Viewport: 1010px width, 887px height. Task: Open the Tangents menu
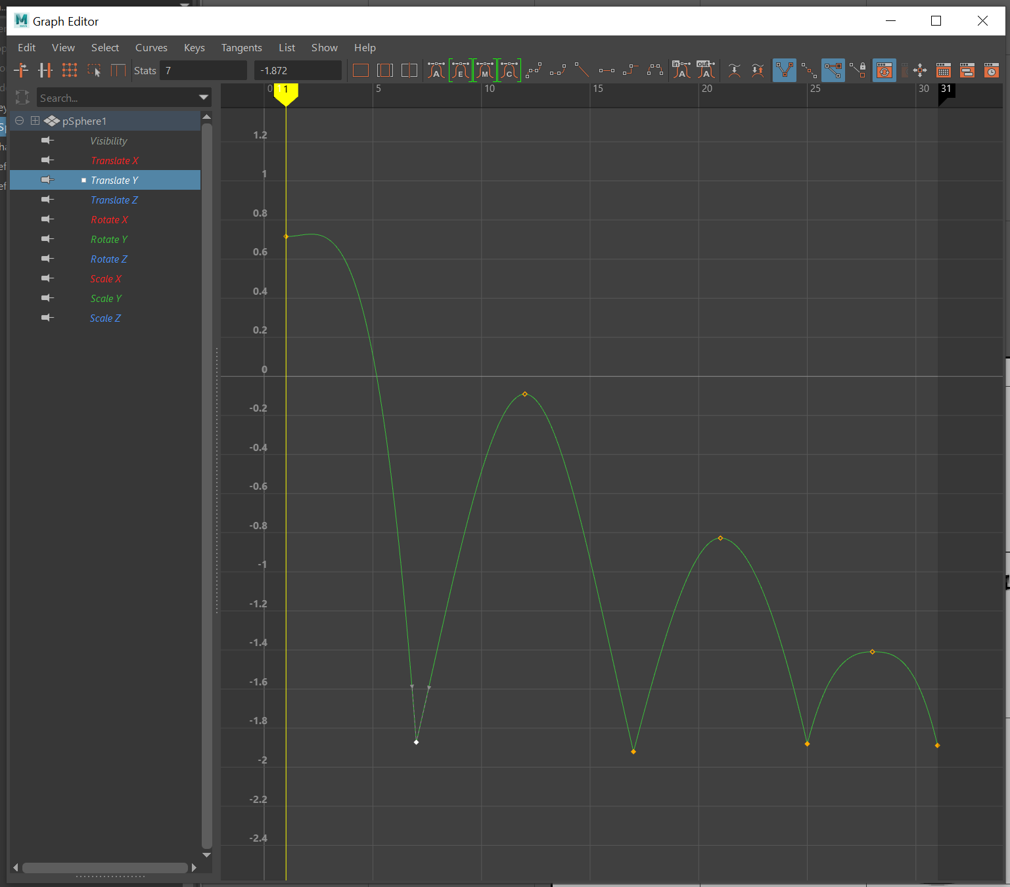(x=241, y=48)
